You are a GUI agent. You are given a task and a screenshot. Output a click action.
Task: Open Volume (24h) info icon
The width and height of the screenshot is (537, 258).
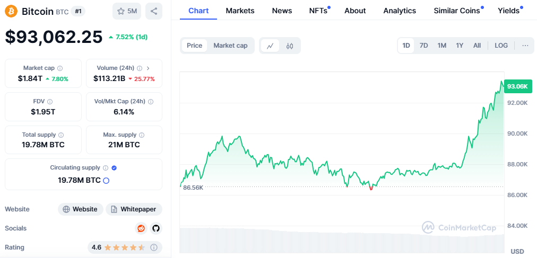140,68
